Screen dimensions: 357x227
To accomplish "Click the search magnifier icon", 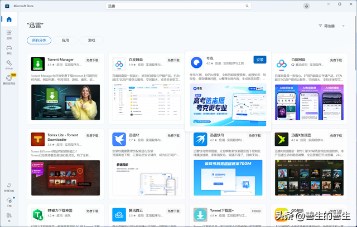I will [247, 6].
